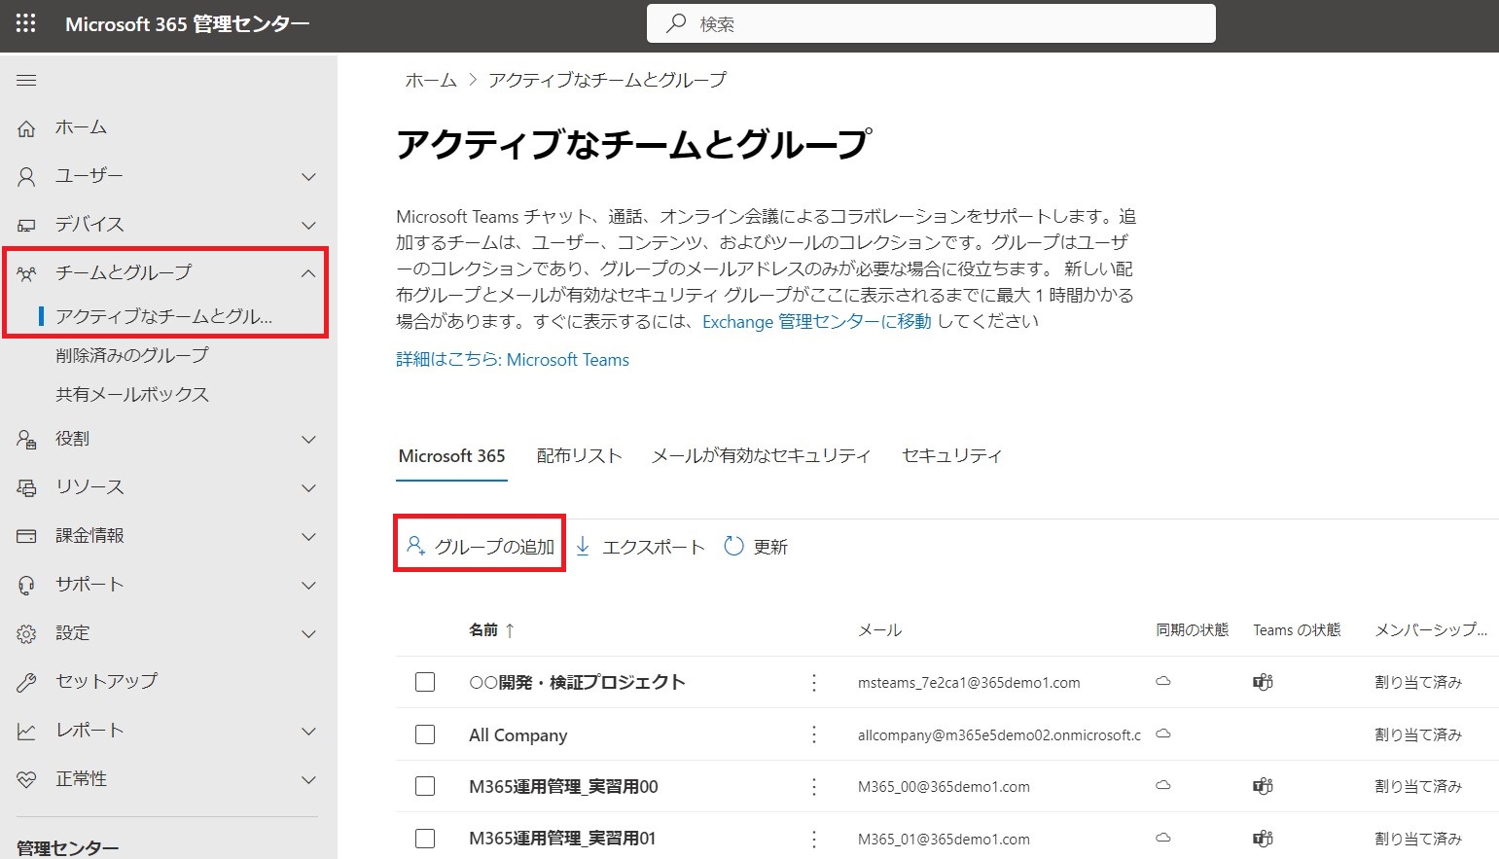
Task: Switch to the 配布リスト tab
Action: coord(579,455)
